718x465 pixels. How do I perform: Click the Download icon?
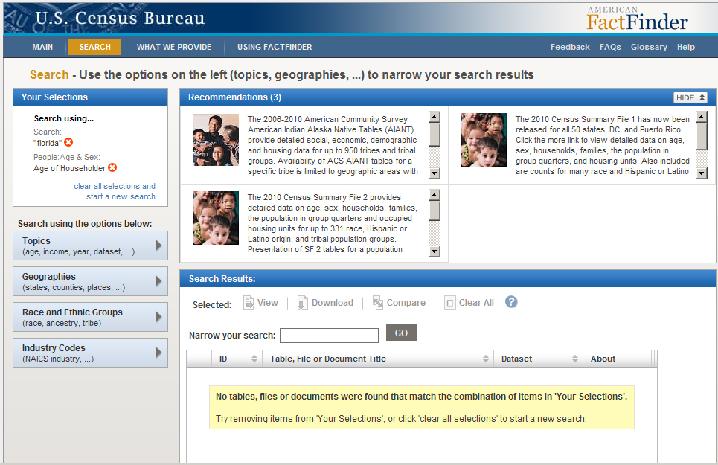coord(302,303)
